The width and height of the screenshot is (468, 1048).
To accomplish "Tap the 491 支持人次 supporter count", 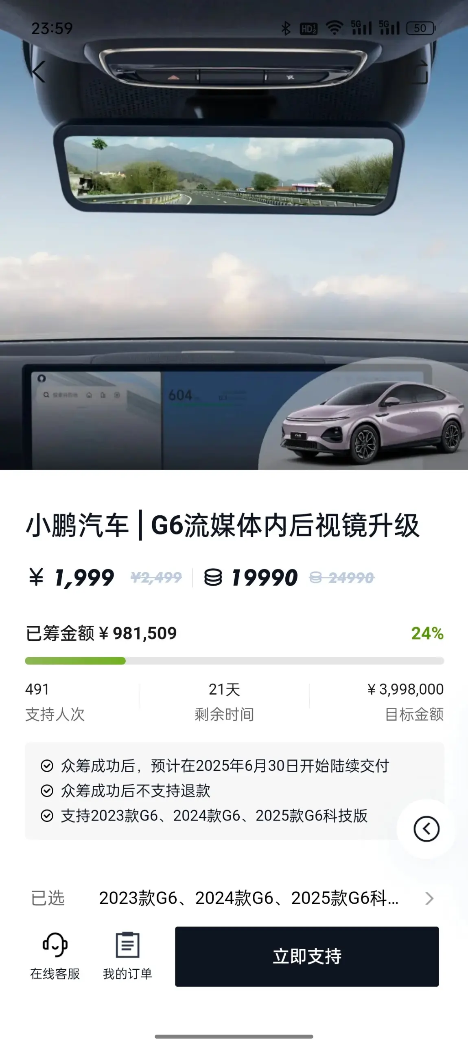I will 55,702.
